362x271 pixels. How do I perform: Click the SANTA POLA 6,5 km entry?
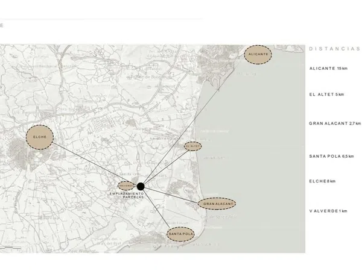331,155
